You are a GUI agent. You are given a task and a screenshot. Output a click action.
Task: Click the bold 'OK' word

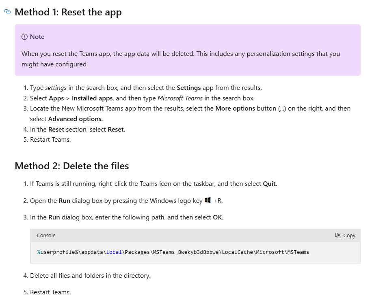[x=217, y=217]
